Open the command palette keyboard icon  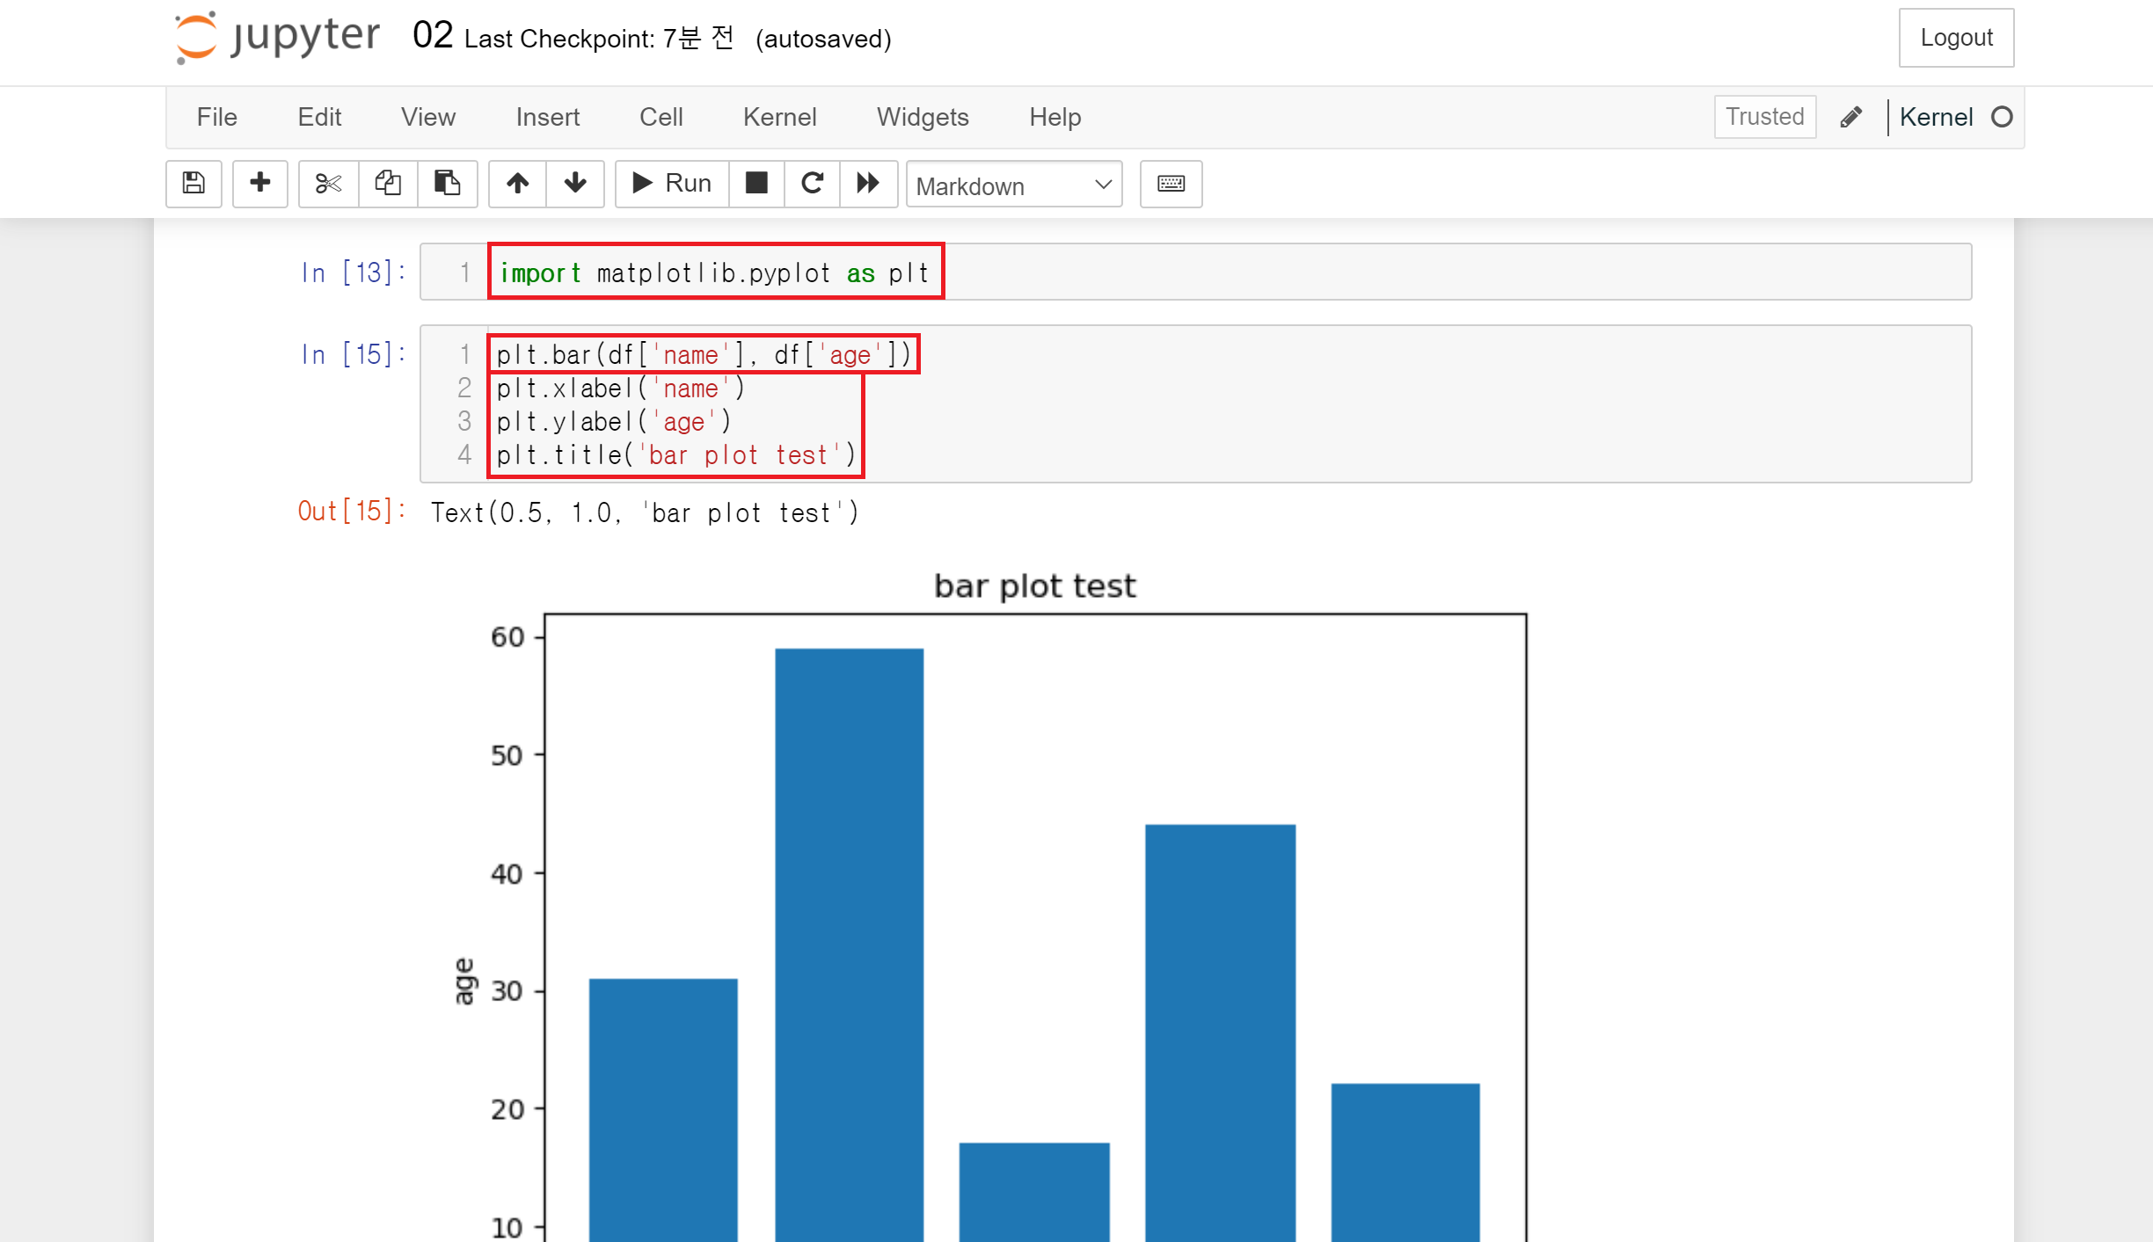click(x=1171, y=183)
